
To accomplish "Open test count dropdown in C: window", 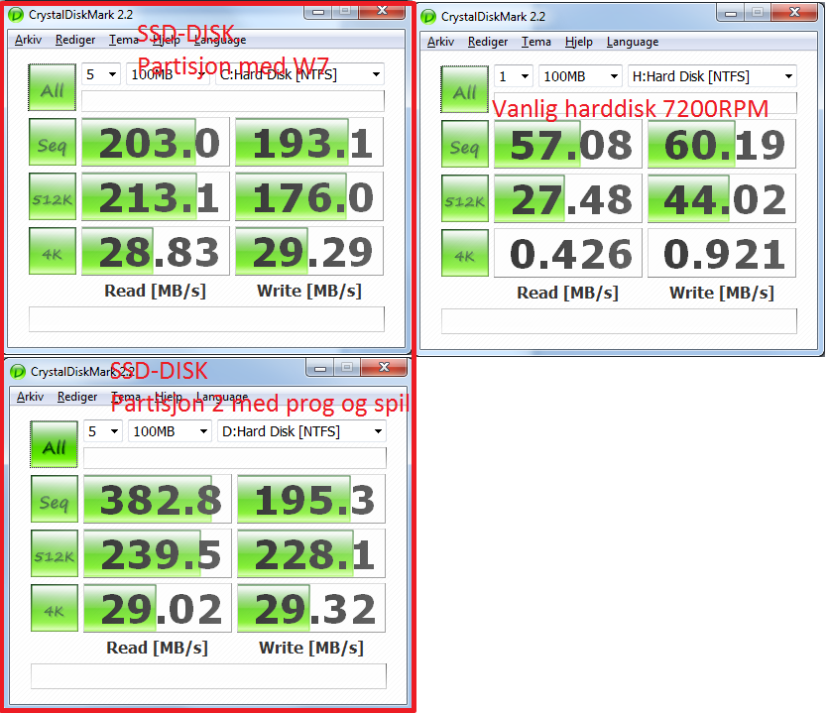I will pos(101,74).
